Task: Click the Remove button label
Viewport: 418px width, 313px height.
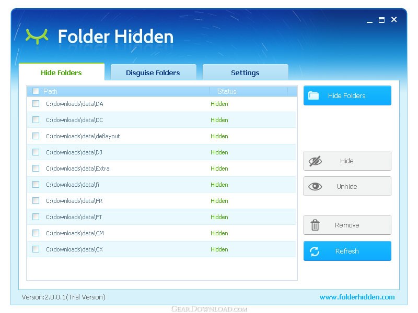Action: pyautogui.click(x=347, y=225)
